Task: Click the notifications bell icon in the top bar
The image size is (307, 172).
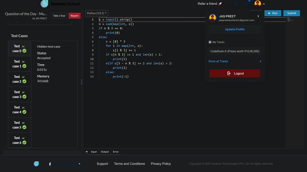Action: click(236, 3)
